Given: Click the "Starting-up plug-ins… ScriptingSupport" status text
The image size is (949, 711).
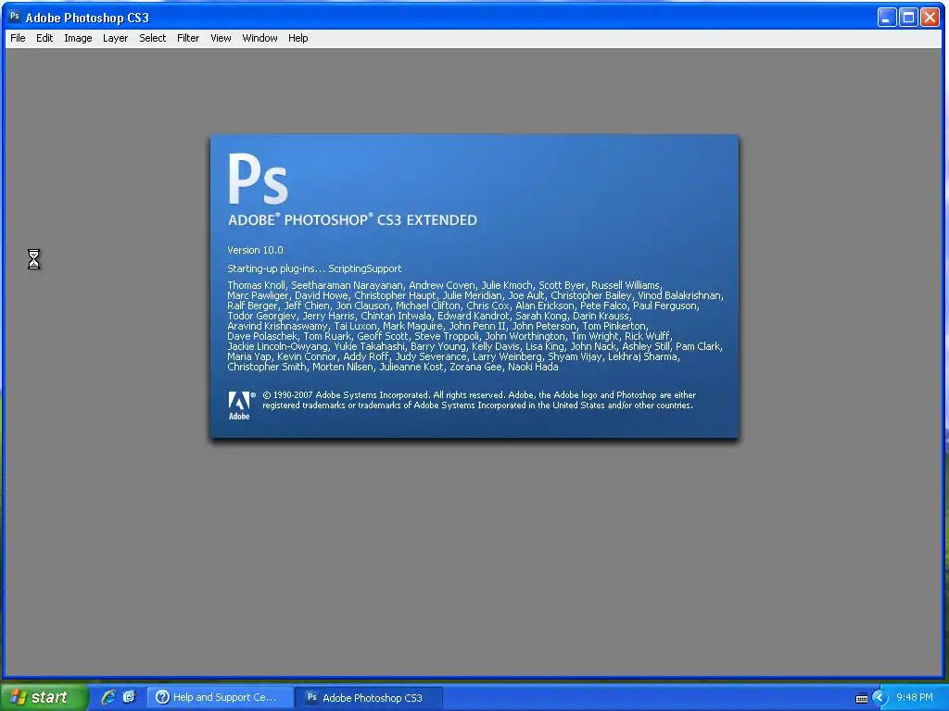Looking at the screenshot, I should coord(314,269).
